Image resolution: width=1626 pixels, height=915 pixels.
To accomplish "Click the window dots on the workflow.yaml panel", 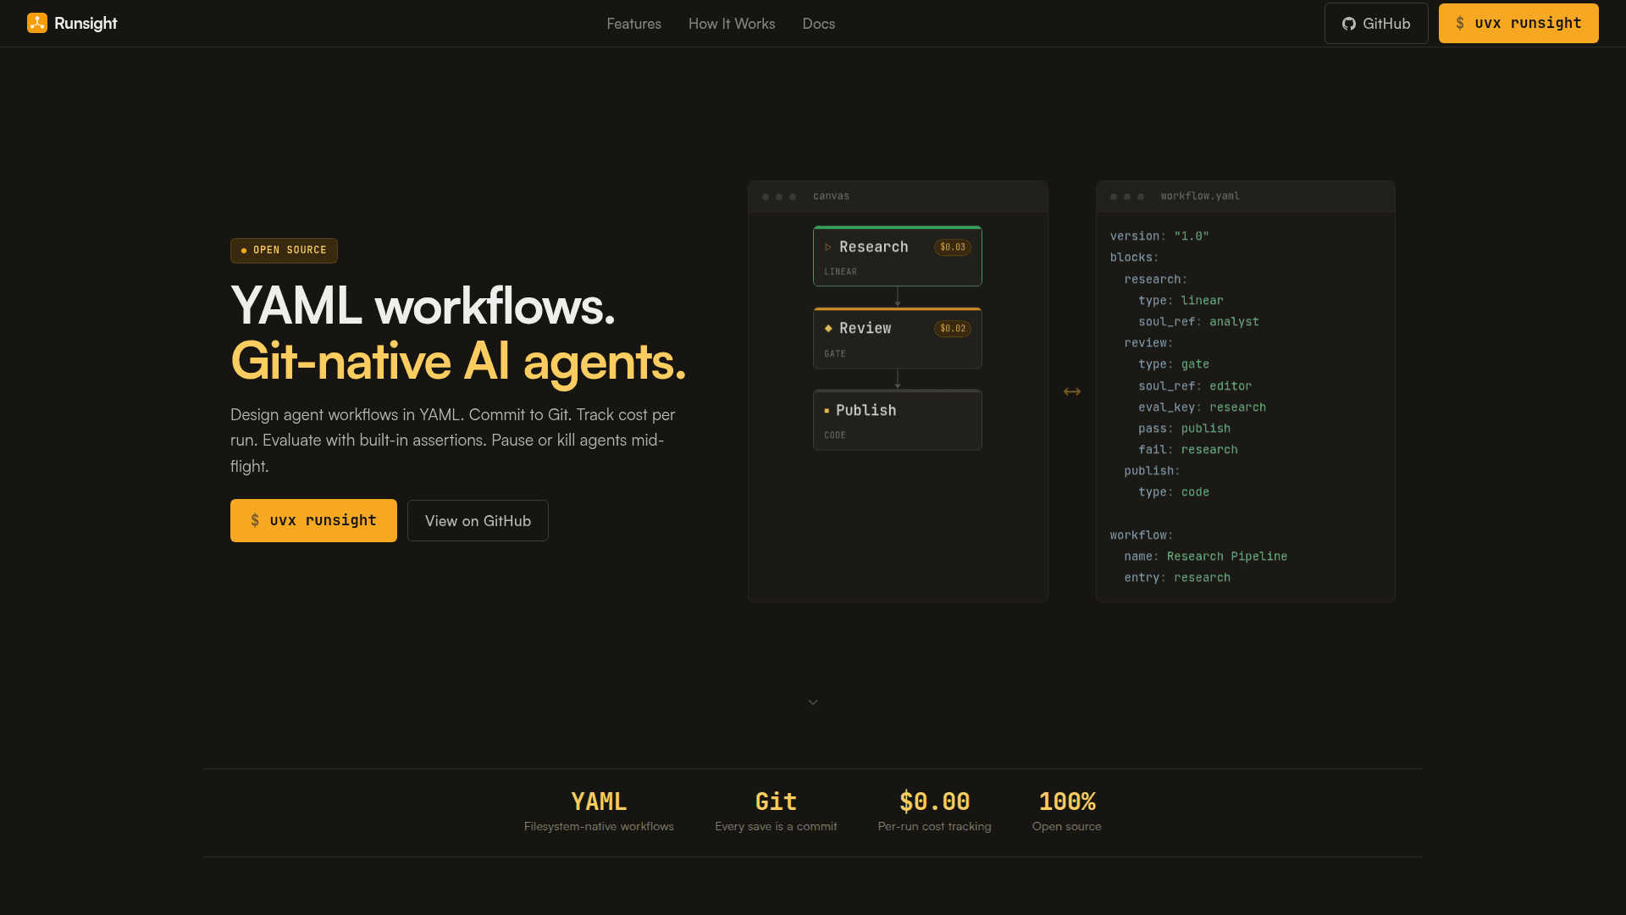I will pyautogui.click(x=1127, y=196).
